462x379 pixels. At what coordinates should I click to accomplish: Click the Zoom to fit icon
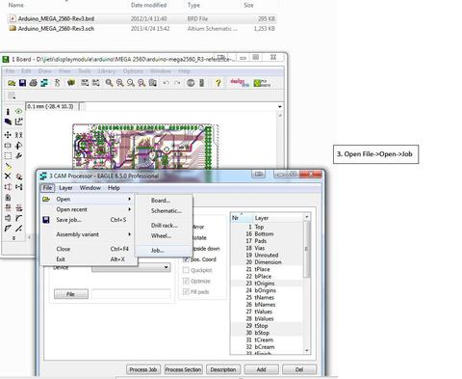(x=109, y=83)
